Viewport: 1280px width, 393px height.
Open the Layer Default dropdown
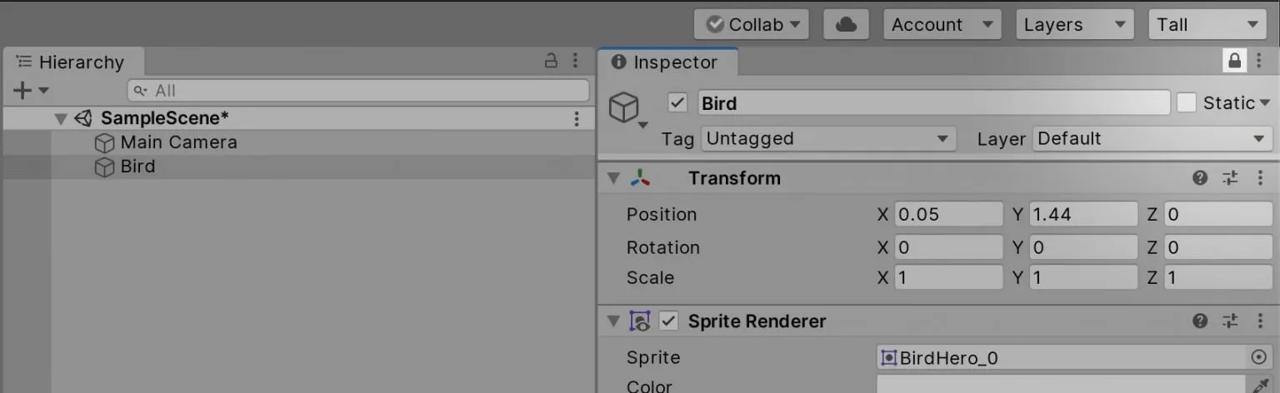(1152, 138)
